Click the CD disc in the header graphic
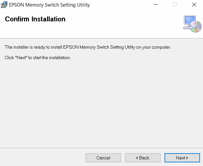Image resolution: width=203 pixels, height=166 pixels. (x=196, y=27)
